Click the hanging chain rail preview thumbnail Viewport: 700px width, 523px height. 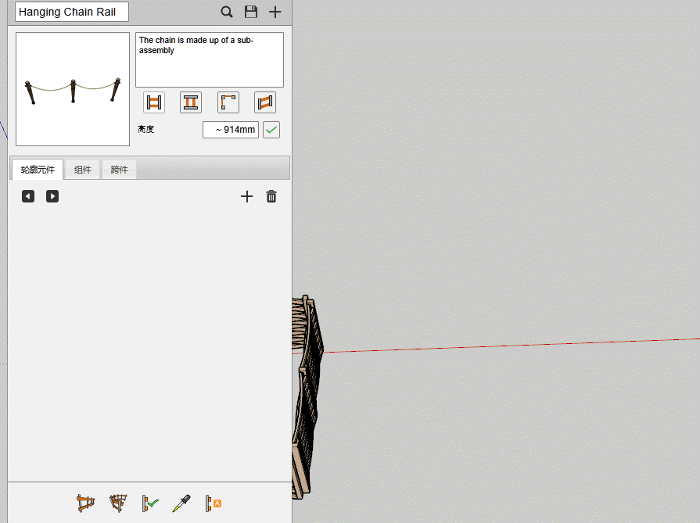coord(73,89)
